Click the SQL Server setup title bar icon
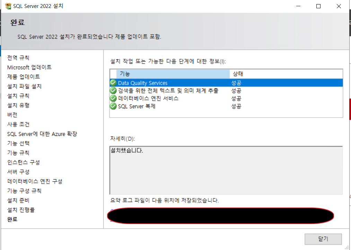 [8, 6]
